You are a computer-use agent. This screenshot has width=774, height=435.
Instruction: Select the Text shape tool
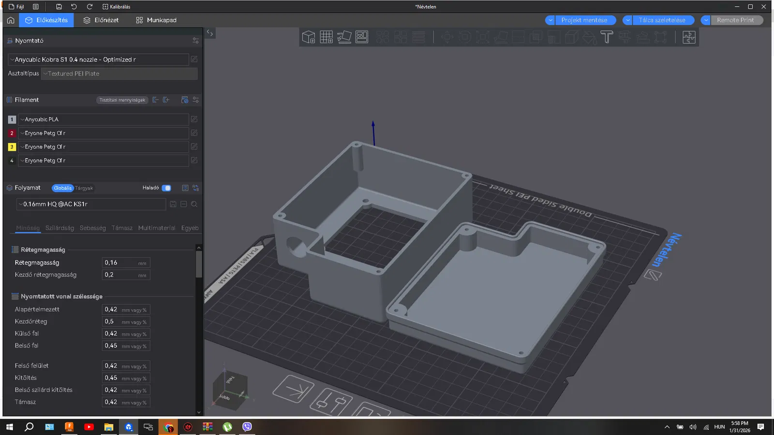click(607, 37)
